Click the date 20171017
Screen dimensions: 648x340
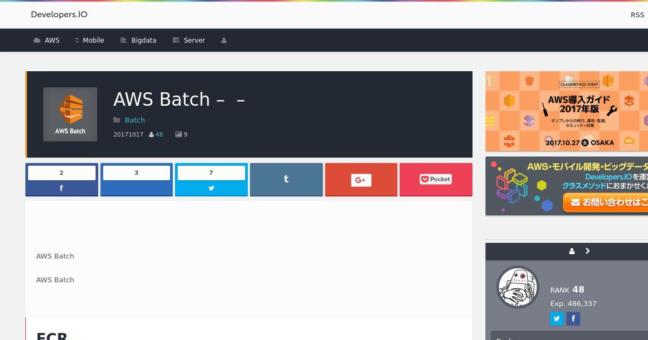point(129,134)
